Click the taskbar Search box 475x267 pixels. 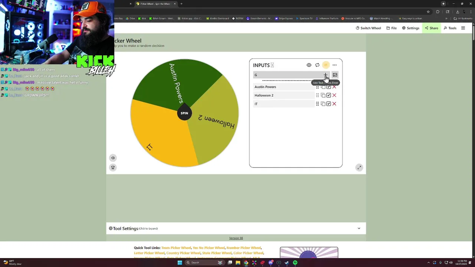coord(205,263)
